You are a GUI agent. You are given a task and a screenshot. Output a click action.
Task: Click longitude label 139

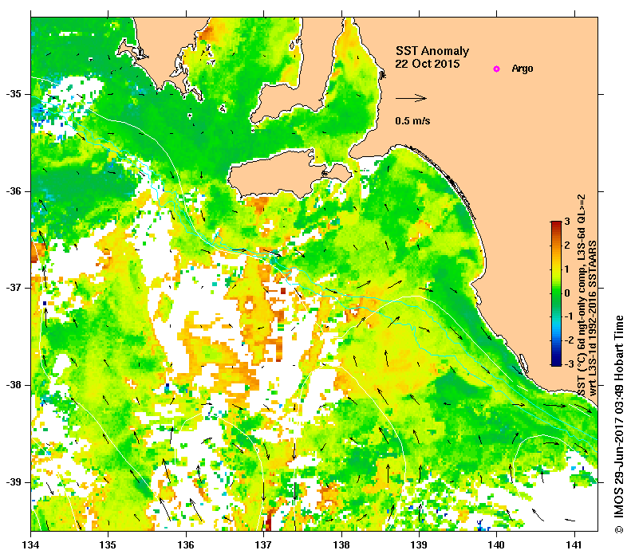click(x=420, y=544)
